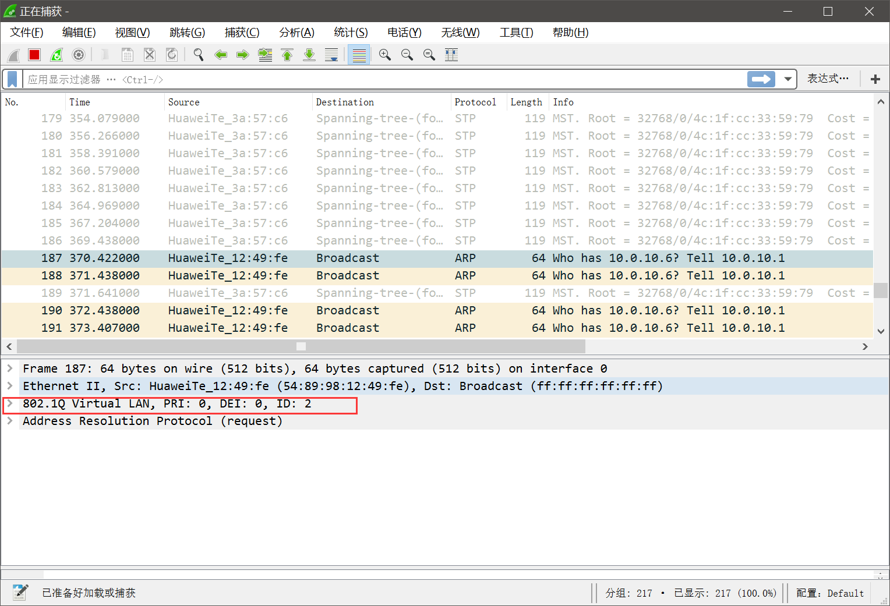The height and width of the screenshot is (606, 890).
Task: Add a filter button with plus icon
Action: coord(875,79)
